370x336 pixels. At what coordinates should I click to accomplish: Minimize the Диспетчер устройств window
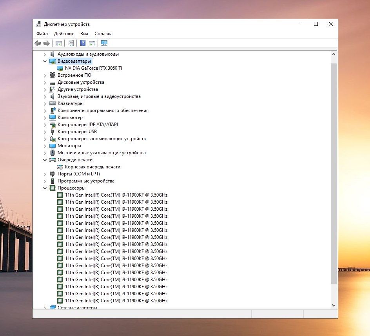tap(302, 24)
